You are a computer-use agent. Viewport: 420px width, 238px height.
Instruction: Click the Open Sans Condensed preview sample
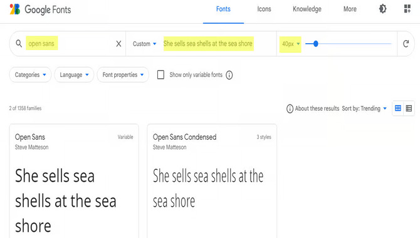point(208,189)
